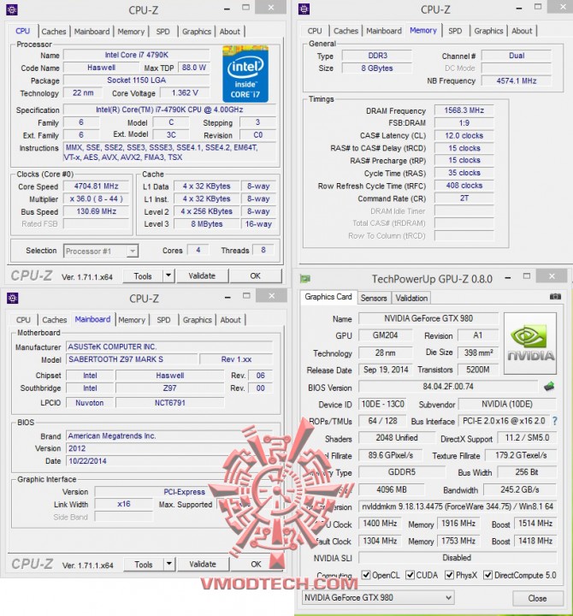Image resolution: width=573 pixels, height=616 pixels.
Task: Click the Core Voltage 1.362 V value
Action: pyautogui.click(x=185, y=92)
